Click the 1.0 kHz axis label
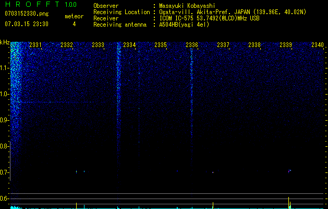This screenshot has height=209, width=328. (4, 94)
